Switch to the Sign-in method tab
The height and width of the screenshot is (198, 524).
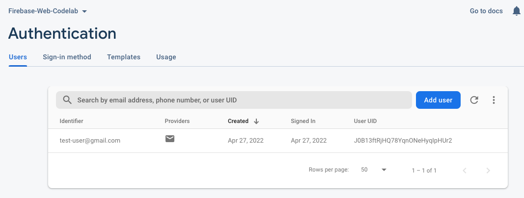(67, 57)
